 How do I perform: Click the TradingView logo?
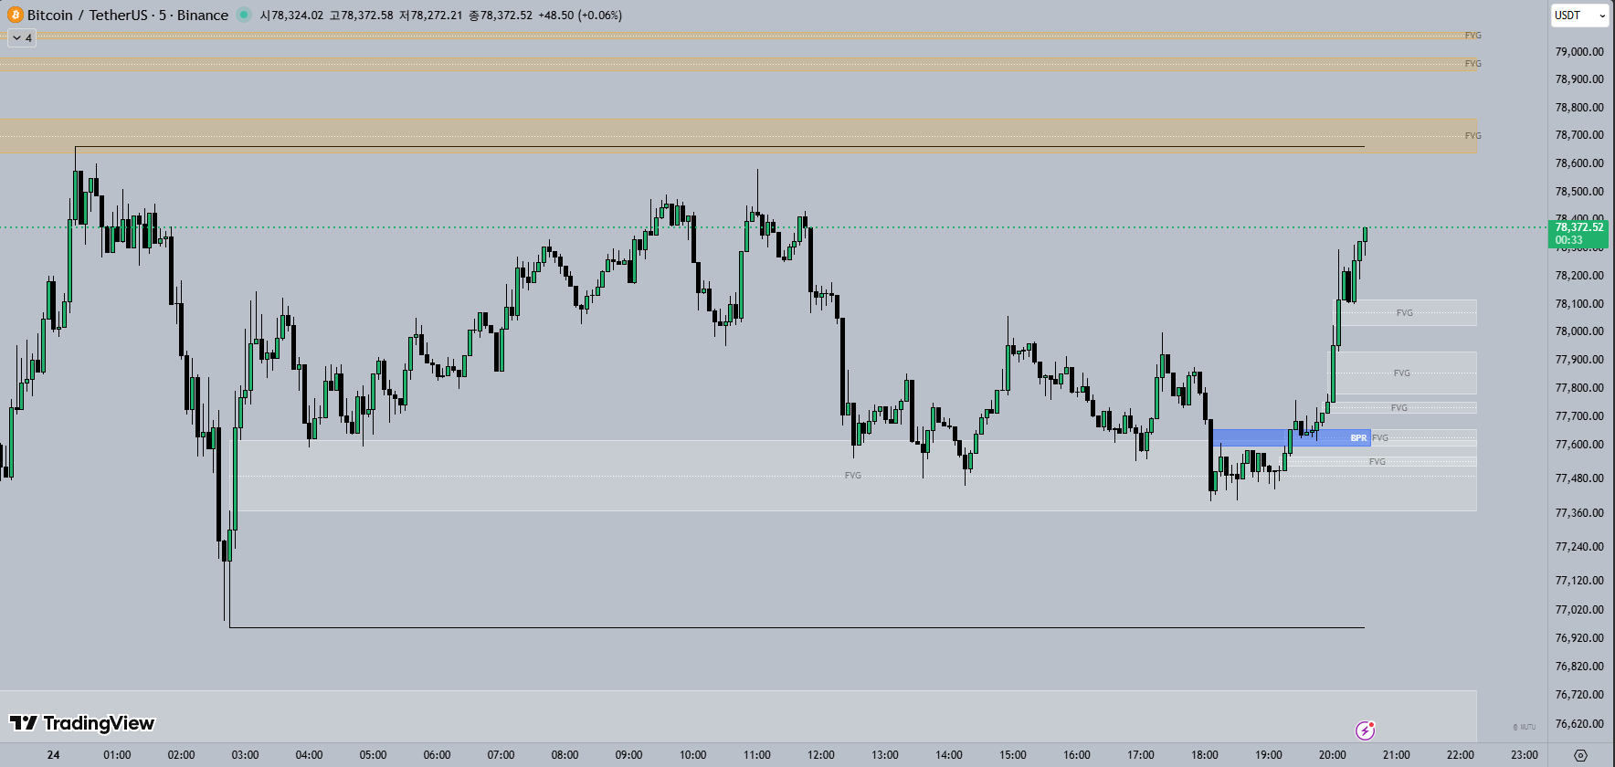(x=81, y=723)
